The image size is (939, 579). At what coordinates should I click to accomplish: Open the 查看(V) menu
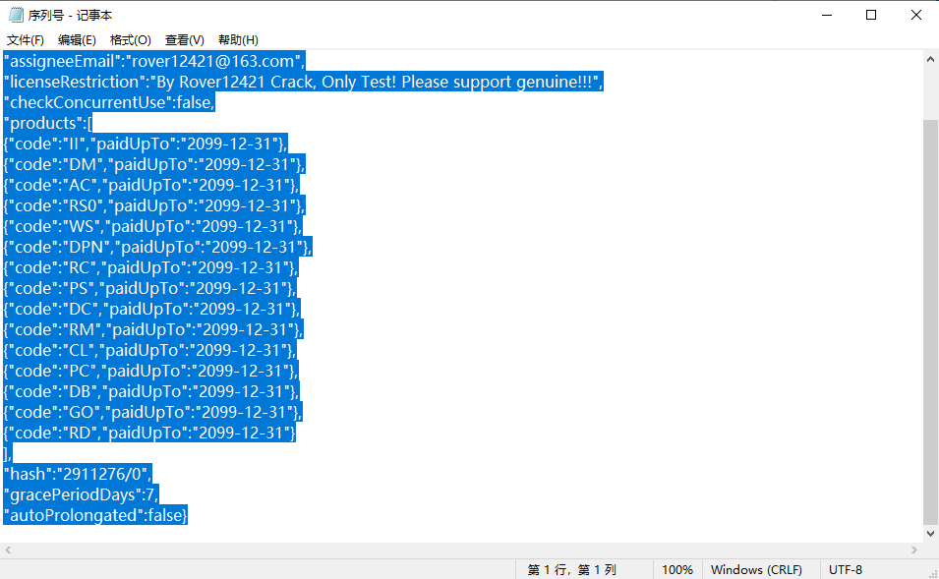coord(185,40)
